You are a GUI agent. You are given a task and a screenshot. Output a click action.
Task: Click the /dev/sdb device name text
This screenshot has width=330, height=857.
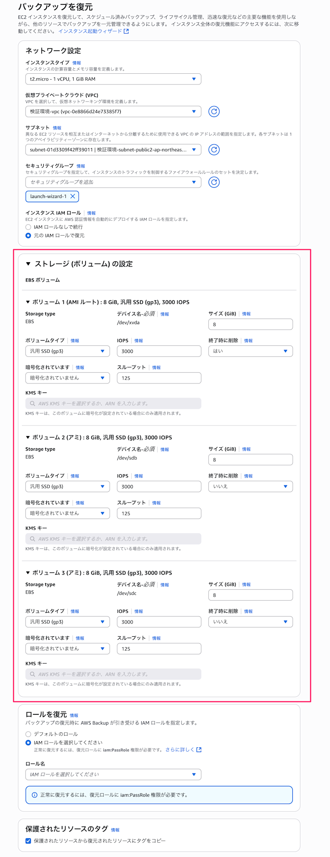click(x=127, y=458)
